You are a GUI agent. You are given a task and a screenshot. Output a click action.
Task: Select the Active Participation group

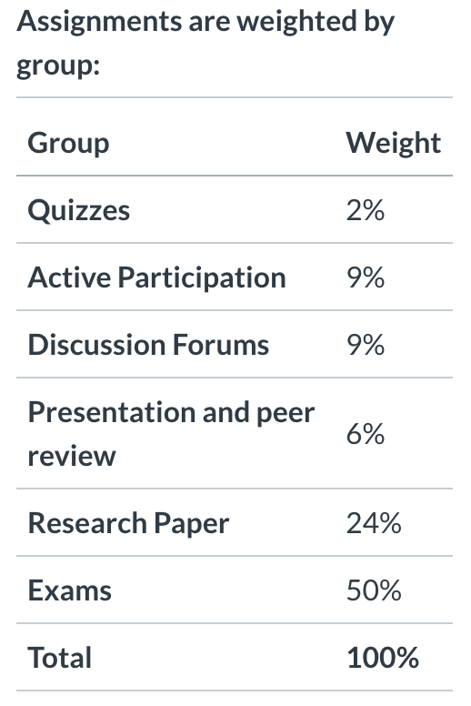(157, 277)
